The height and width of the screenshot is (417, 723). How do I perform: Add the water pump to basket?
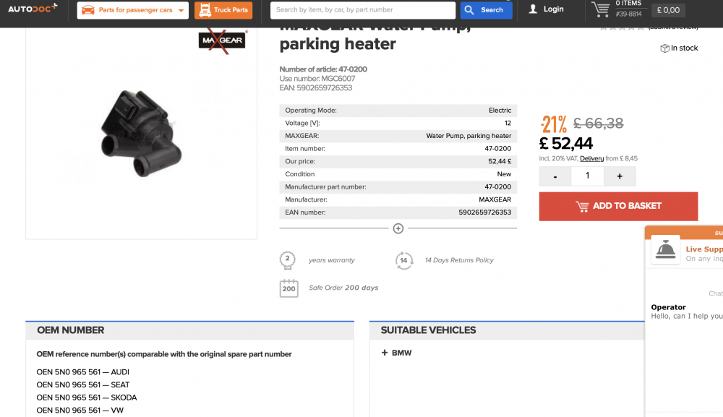pyautogui.click(x=618, y=207)
